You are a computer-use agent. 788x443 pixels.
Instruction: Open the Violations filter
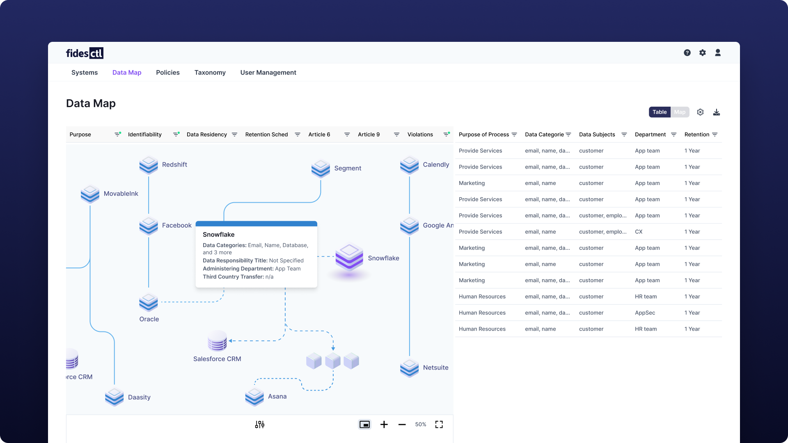point(446,135)
